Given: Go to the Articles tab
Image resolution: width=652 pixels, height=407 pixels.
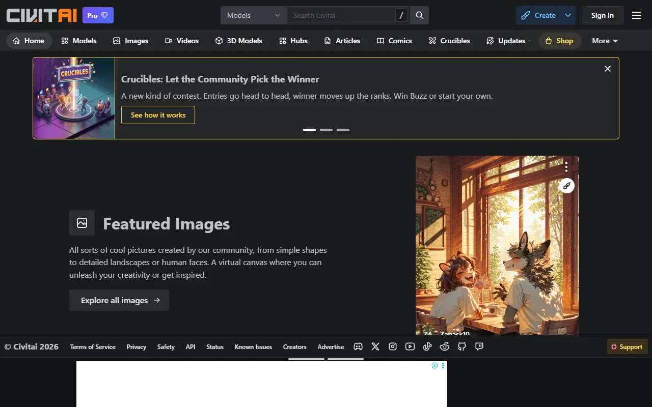Looking at the screenshot, I should pos(342,41).
